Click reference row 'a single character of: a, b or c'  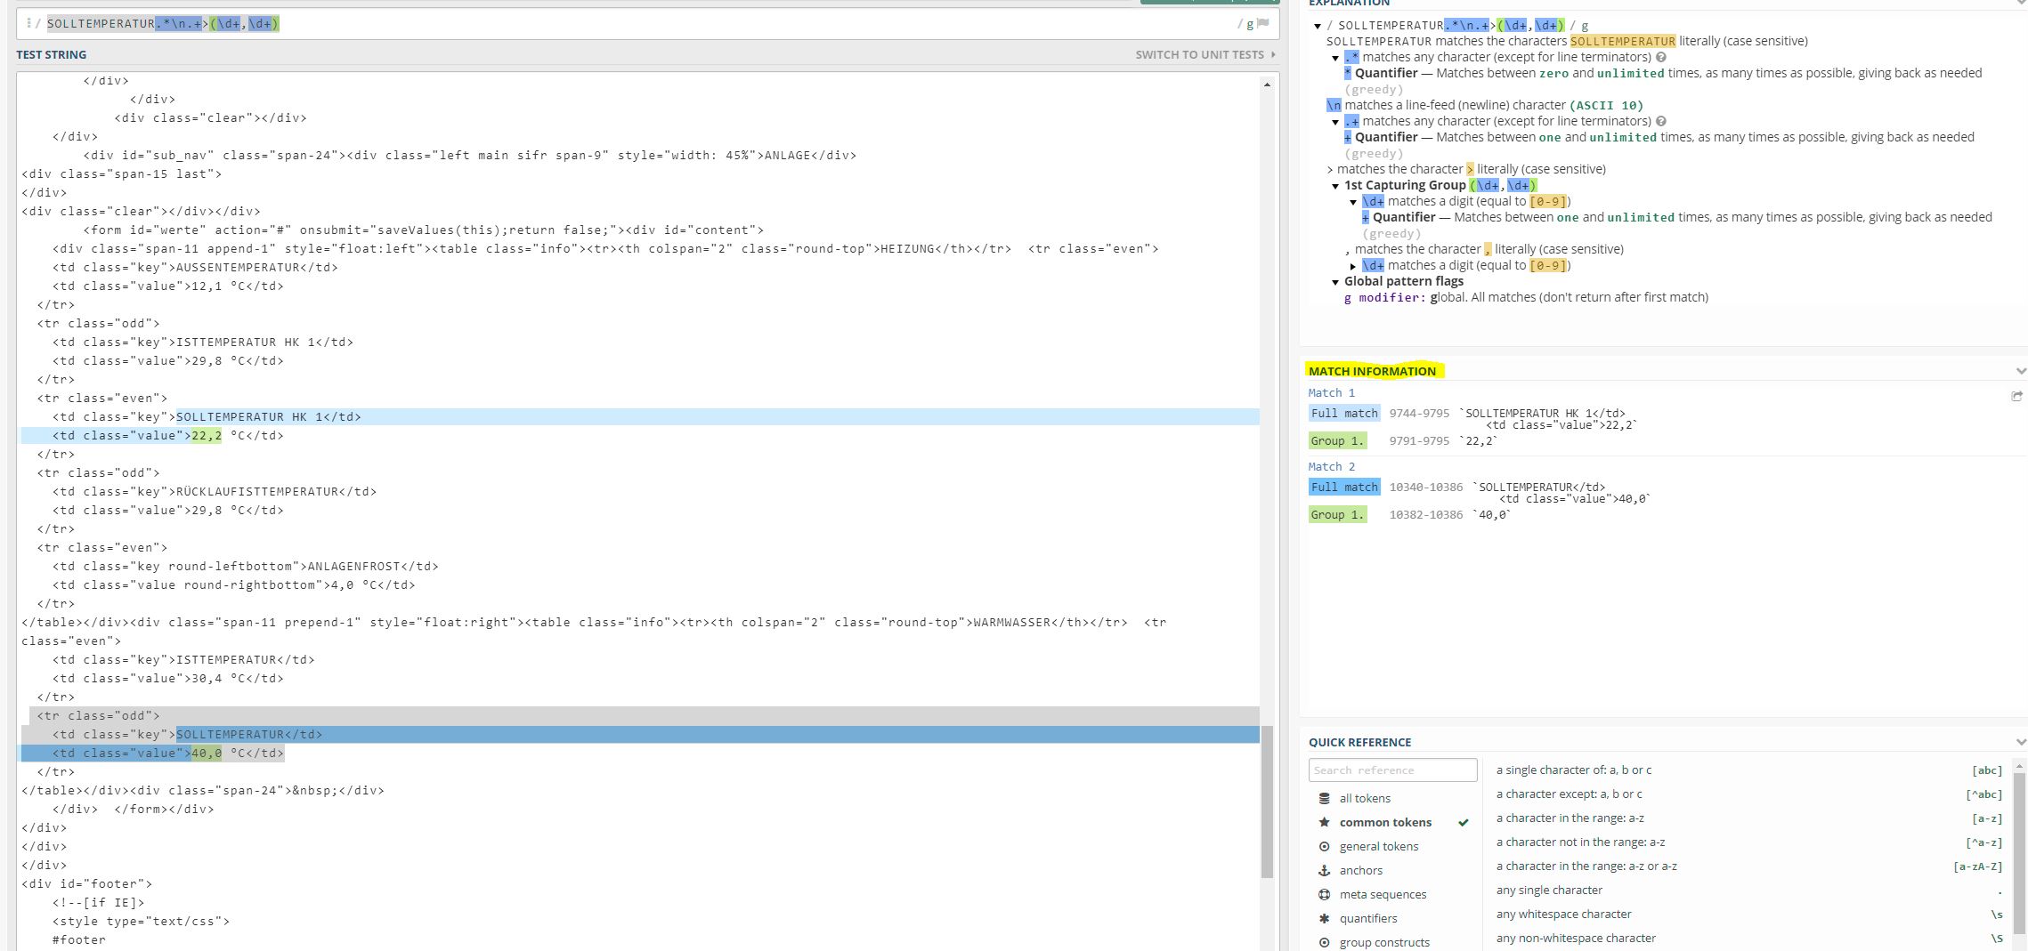1749,770
